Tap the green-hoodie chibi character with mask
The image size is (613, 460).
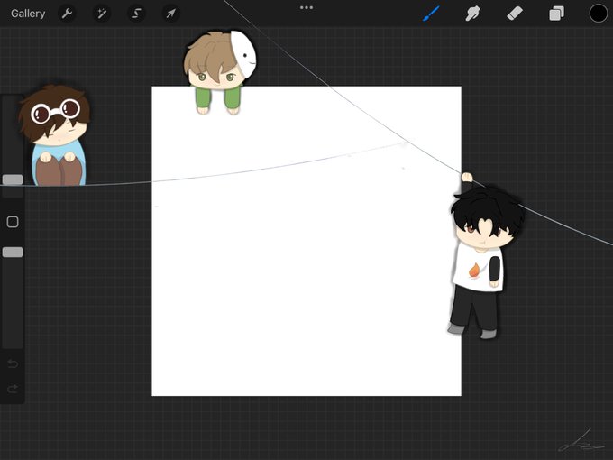click(x=220, y=72)
